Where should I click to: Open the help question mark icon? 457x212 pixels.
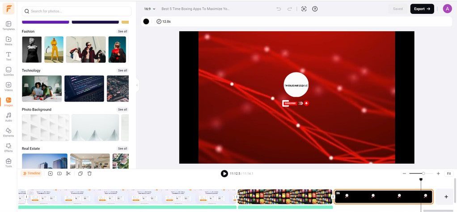pos(315,8)
